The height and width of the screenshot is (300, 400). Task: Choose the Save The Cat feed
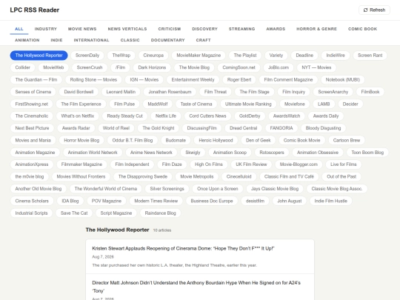pyautogui.click(x=74, y=213)
